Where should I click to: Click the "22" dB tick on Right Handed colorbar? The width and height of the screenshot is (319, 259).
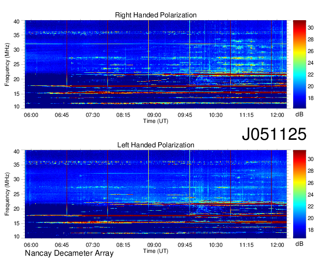[x=311, y=75]
